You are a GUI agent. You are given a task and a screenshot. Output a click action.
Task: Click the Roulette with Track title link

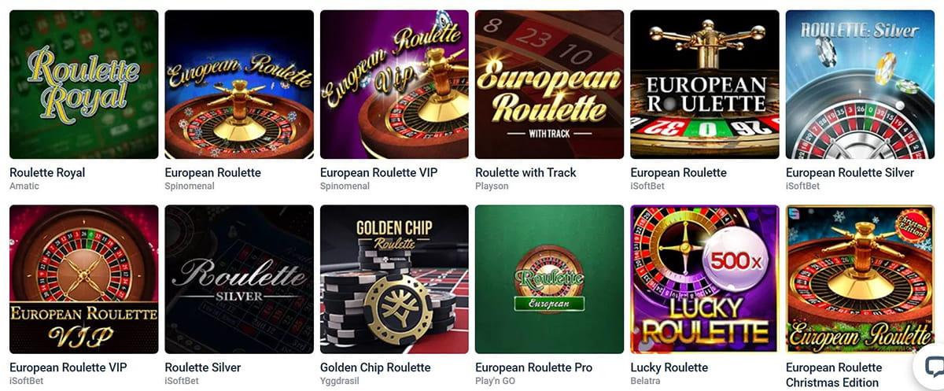tap(525, 172)
